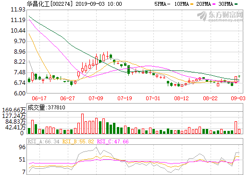Click the 10.44 price axis label

click(18, 31)
